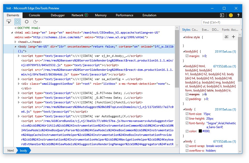
Task: Expand the script containing sj_b=_d.body
Action: (19, 56)
